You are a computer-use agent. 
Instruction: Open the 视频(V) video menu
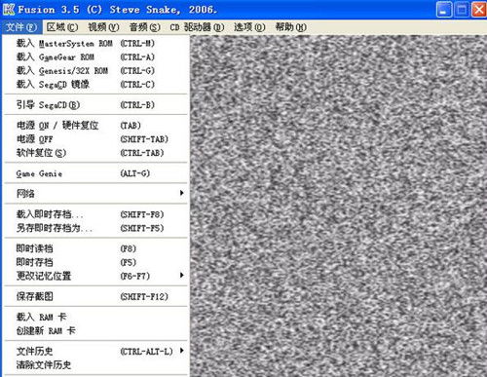tap(103, 27)
